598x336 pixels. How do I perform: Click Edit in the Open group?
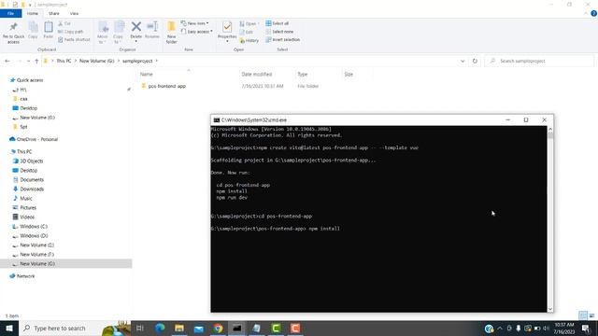tap(247, 32)
